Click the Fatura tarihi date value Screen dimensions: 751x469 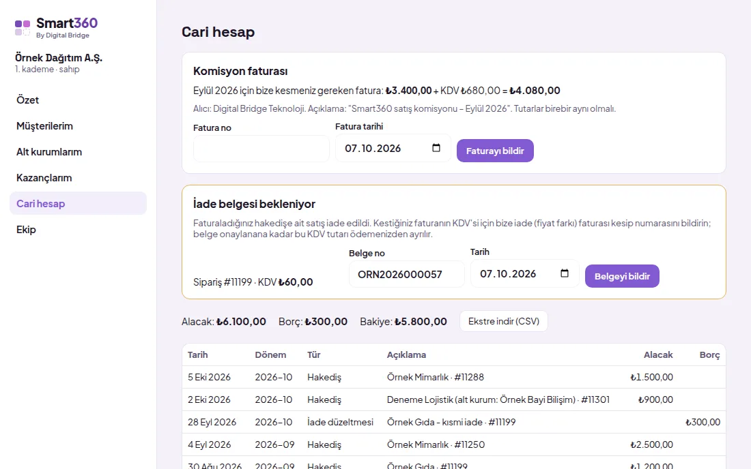coord(373,148)
